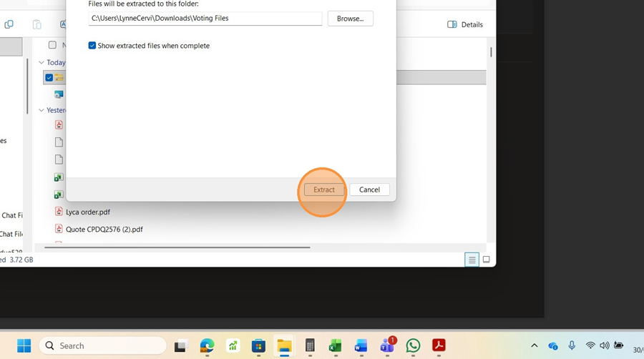Select the file Lyca order.pdf
Screen dimensions: 644x359
pyautogui.click(x=88, y=212)
